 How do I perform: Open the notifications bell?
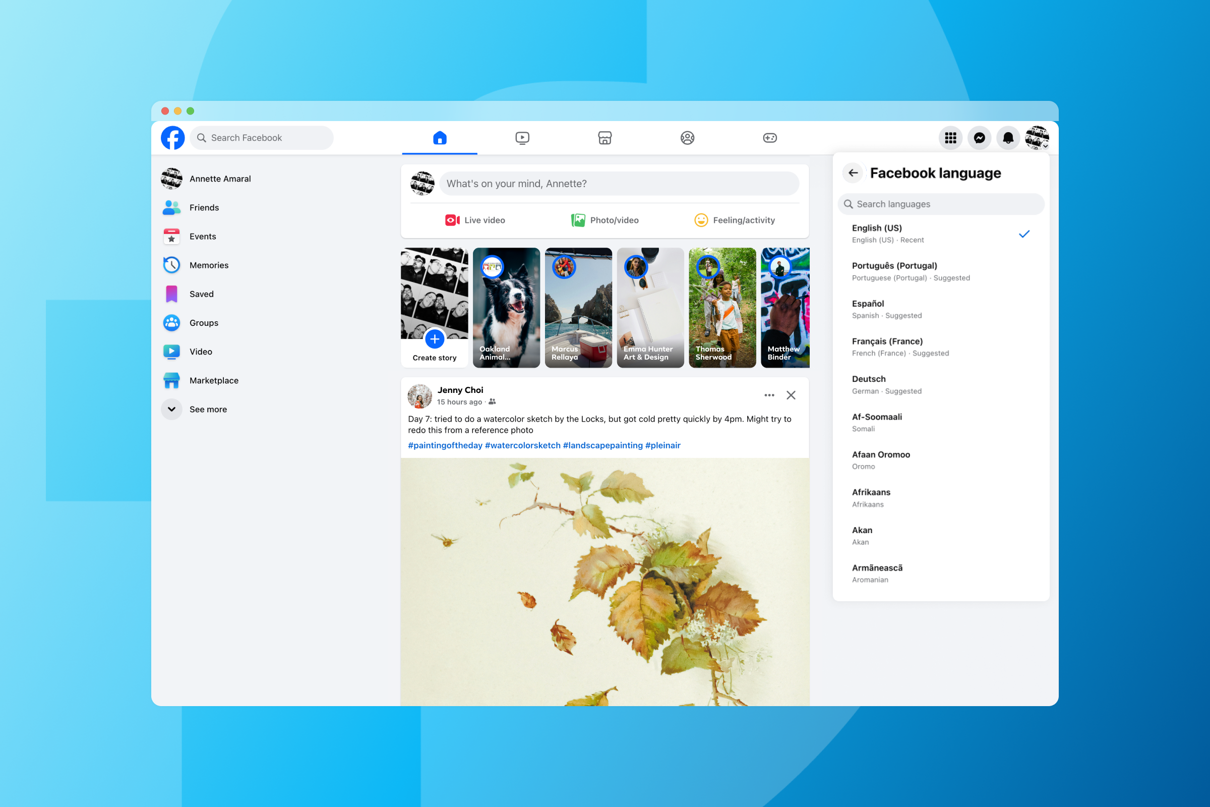[x=1008, y=137]
